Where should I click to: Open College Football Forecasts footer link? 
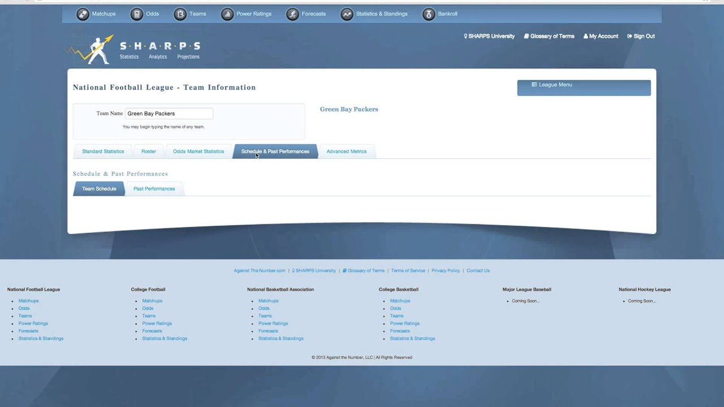152,331
